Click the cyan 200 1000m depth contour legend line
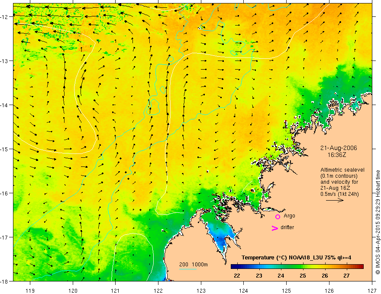This screenshot has width=381, height=294. (x=188, y=269)
